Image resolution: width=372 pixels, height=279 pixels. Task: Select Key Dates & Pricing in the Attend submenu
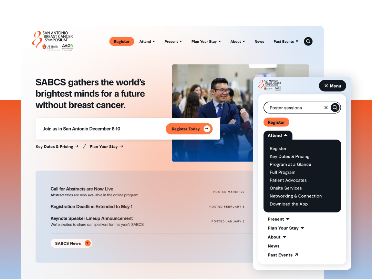pos(289,157)
